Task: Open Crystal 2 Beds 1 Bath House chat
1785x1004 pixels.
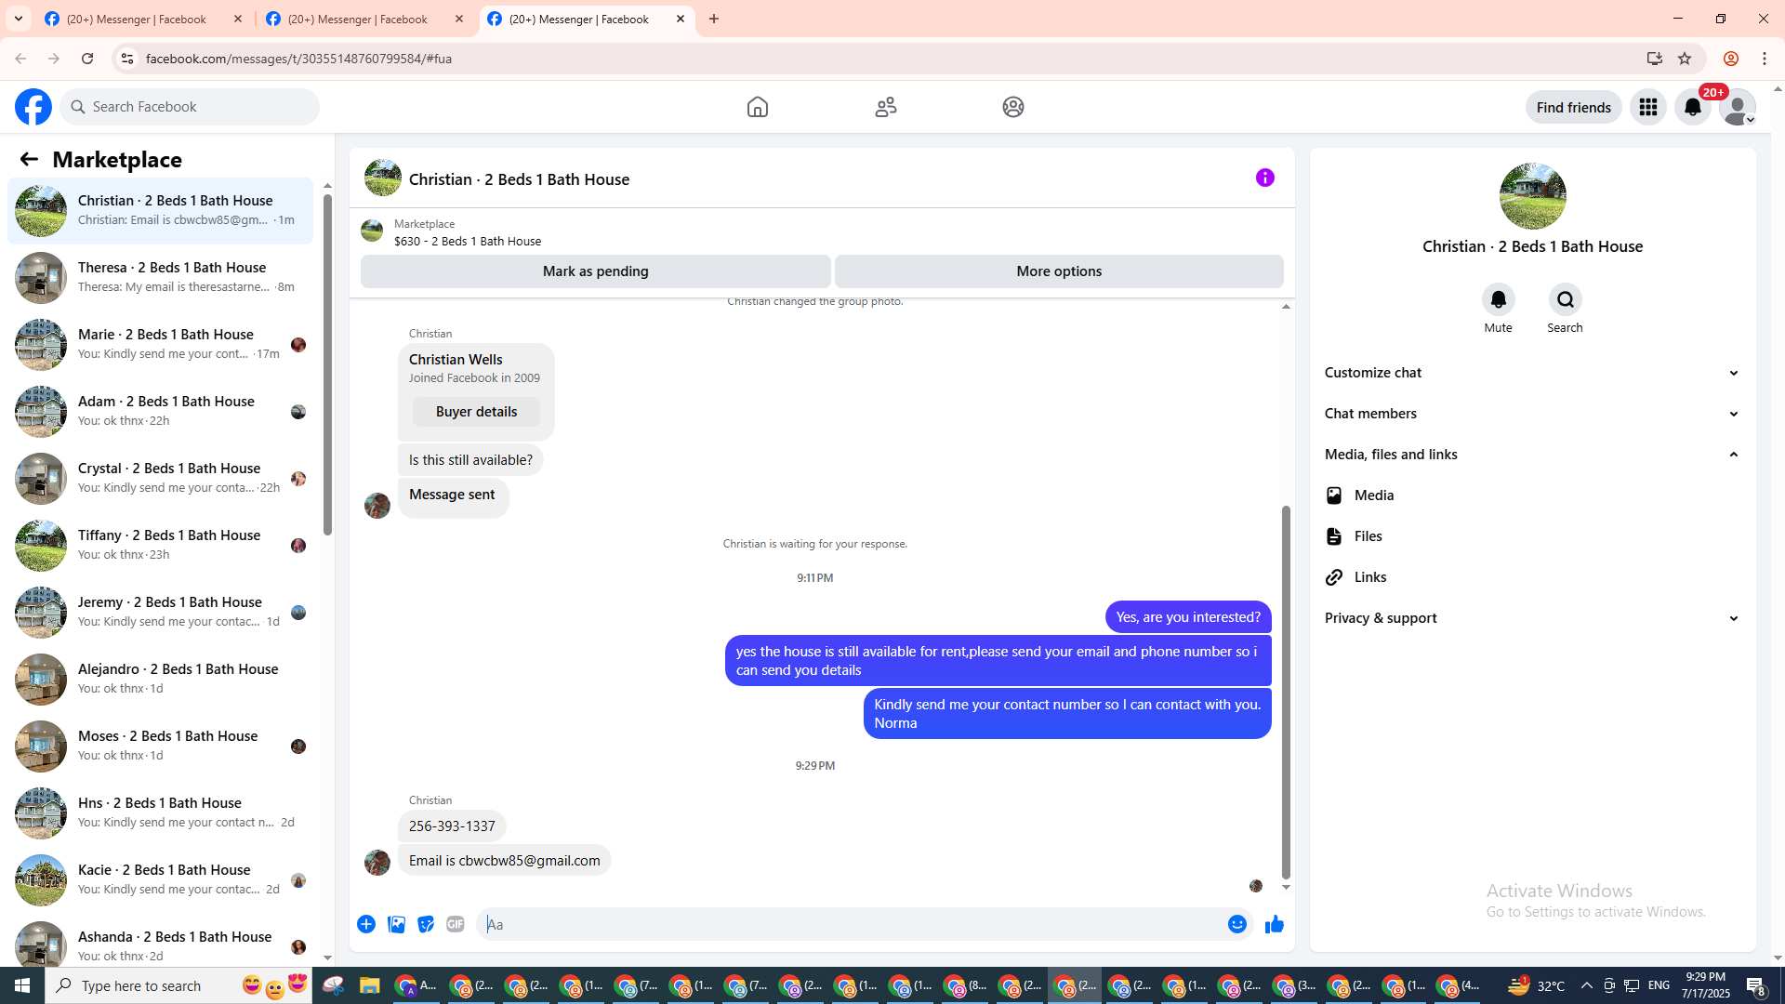Action: [x=161, y=479]
